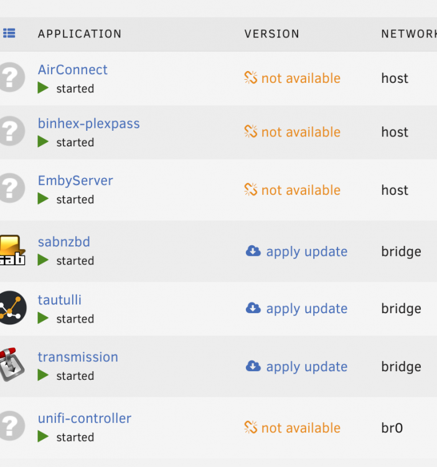Open the EmbyServer container link

pyautogui.click(x=75, y=181)
